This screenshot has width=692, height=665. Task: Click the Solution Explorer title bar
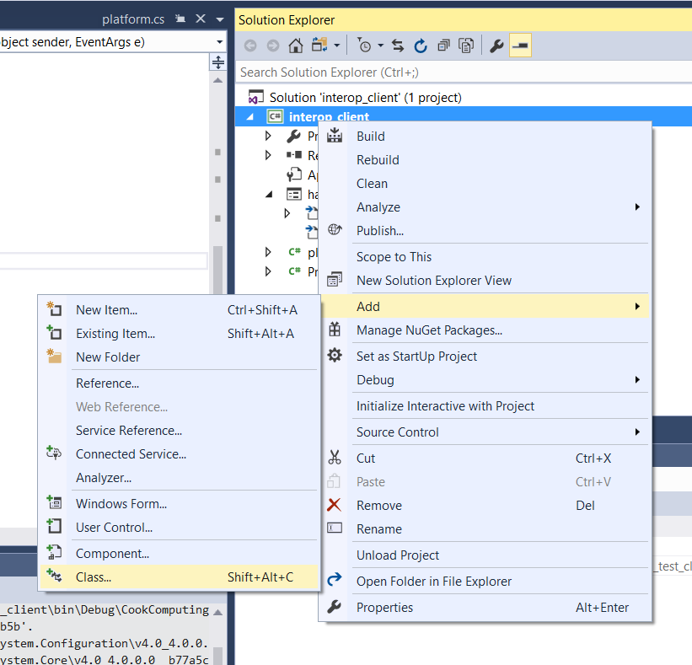pyautogui.click(x=464, y=20)
